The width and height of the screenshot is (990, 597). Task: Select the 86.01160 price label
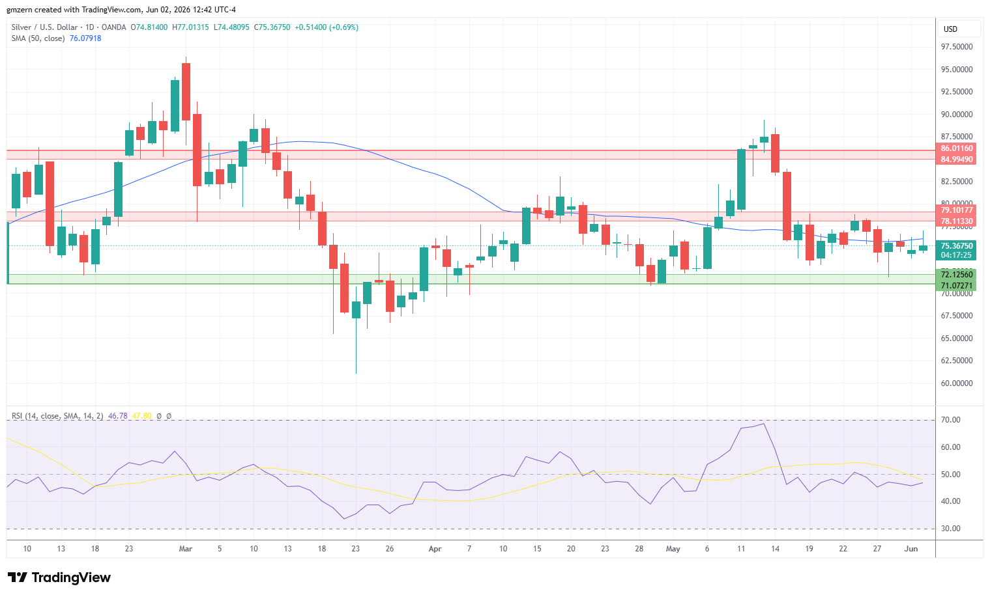(957, 148)
